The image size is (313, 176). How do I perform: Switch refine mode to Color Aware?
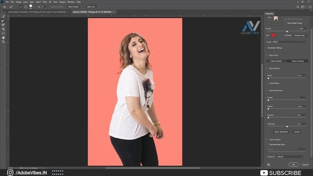(276, 61)
